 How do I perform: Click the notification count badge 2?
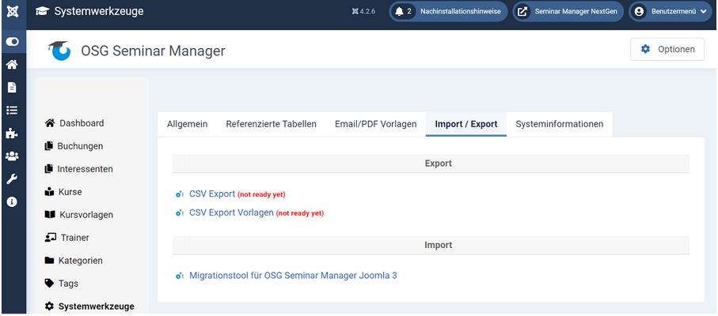point(409,12)
